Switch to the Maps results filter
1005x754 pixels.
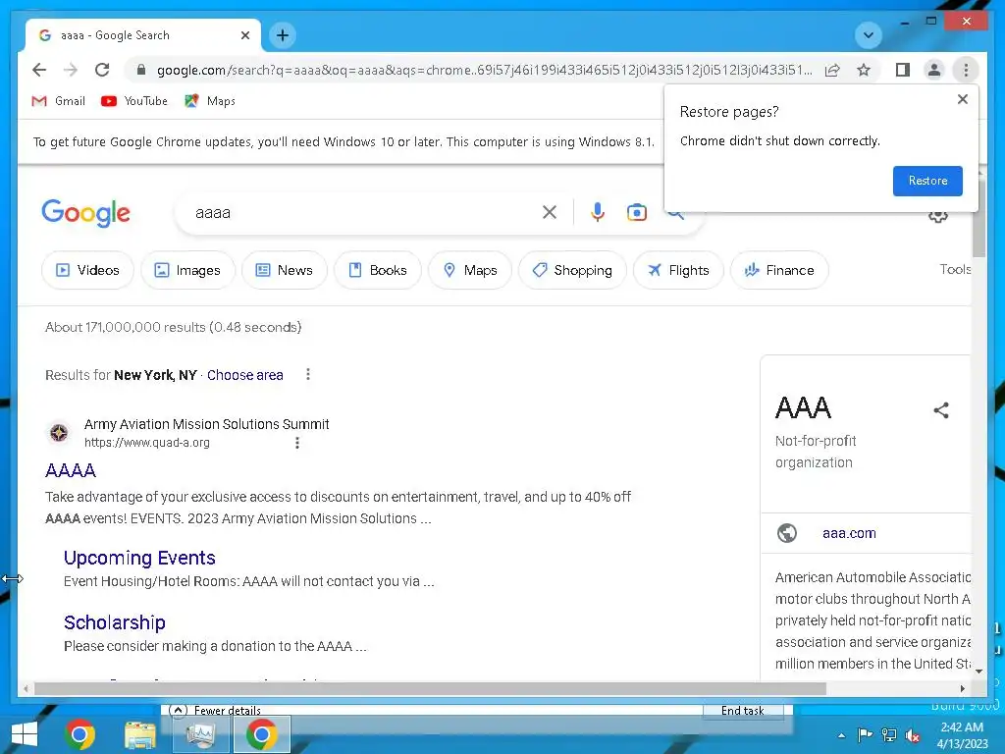click(x=470, y=270)
